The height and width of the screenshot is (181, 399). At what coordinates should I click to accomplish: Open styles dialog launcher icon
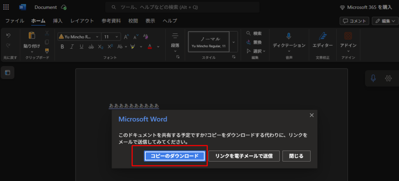[x=234, y=57]
